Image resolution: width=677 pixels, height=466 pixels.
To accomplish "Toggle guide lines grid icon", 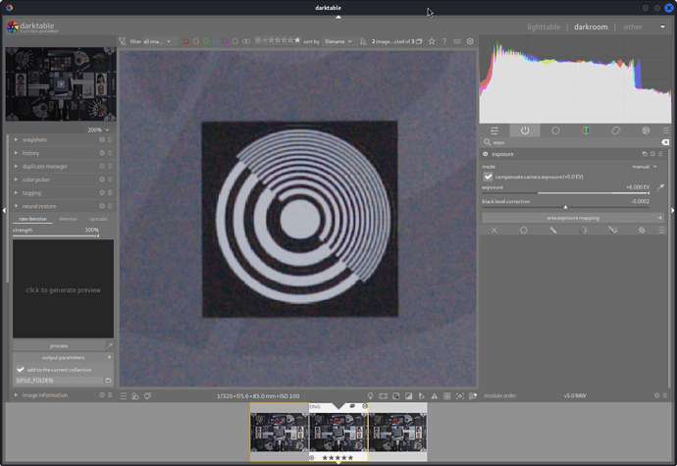I will pyautogui.click(x=447, y=396).
